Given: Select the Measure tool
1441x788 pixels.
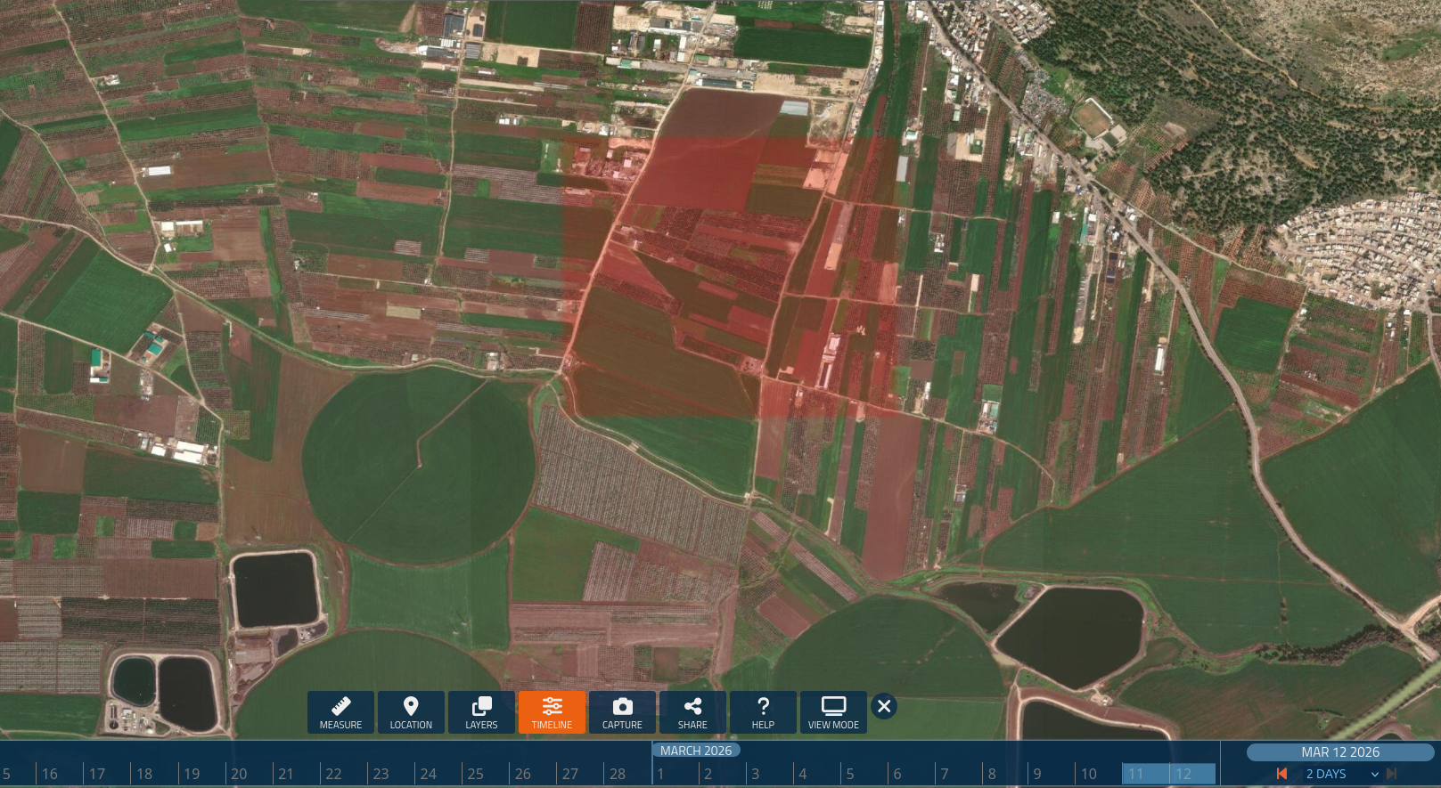Looking at the screenshot, I should point(340,712).
